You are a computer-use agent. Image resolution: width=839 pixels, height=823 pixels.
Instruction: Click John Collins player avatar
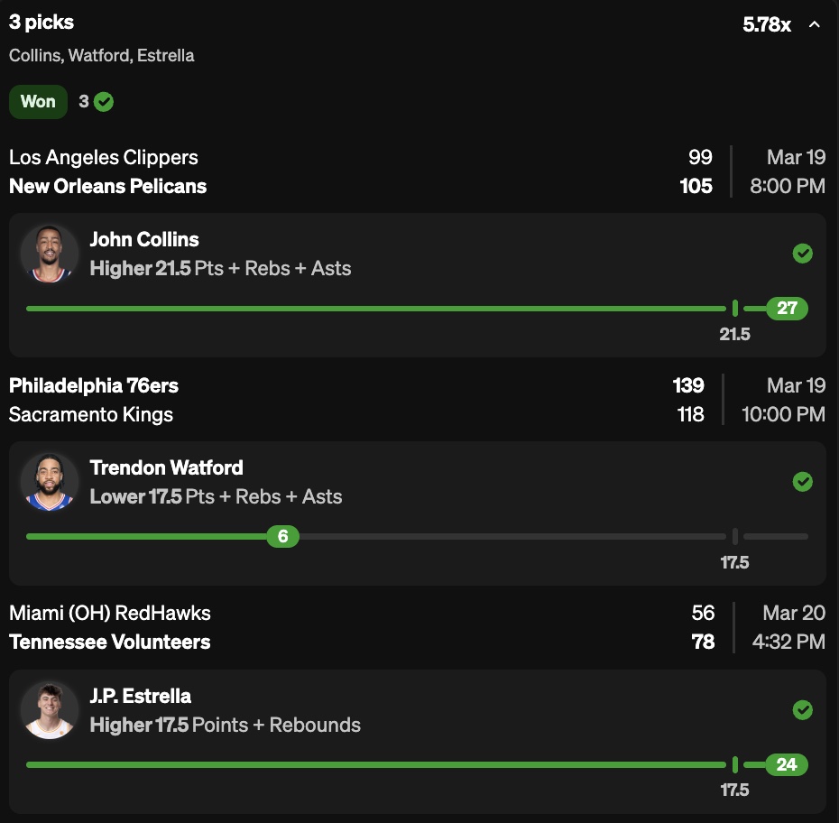click(50, 254)
